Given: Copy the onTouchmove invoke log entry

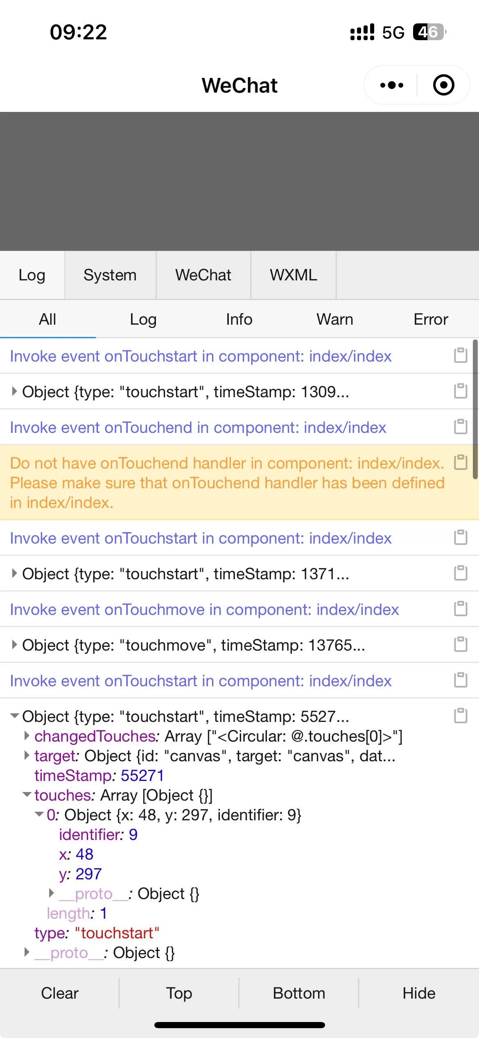Looking at the screenshot, I should pyautogui.click(x=461, y=609).
